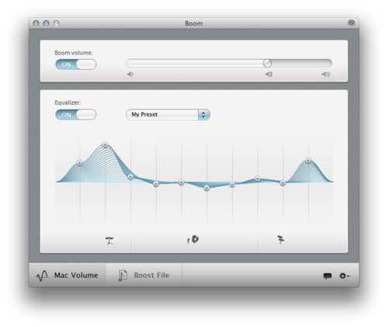
Task: Turn off the Equalizer switch
Action: point(76,115)
